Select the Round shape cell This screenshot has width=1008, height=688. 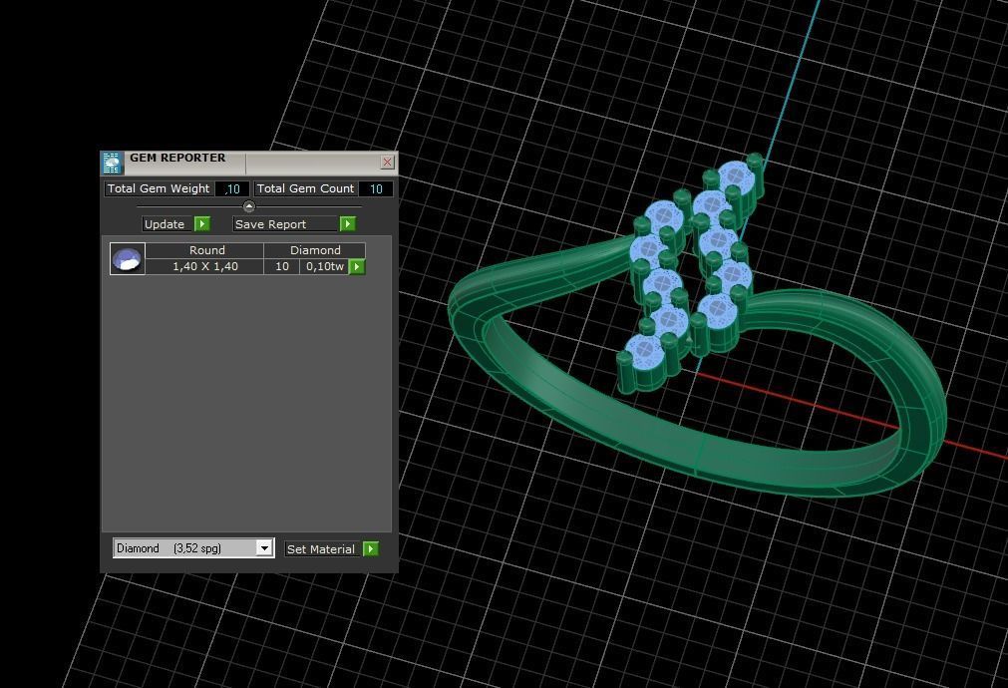(207, 250)
